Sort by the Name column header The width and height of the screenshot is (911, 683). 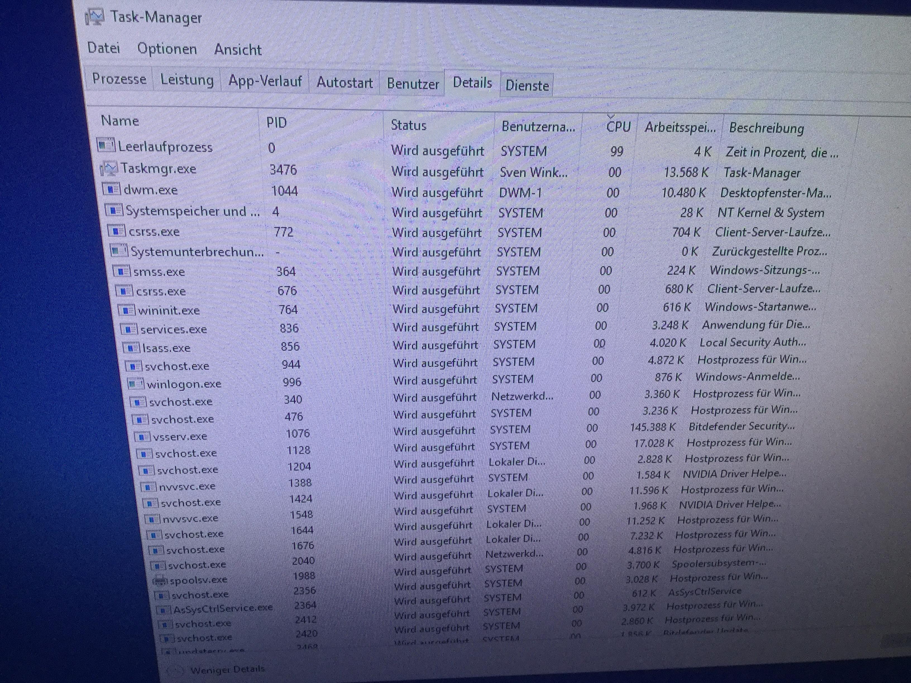pos(120,121)
